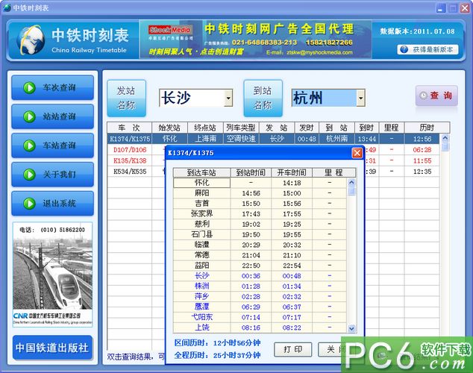Click 开车时间 column header in popup
Screen dimensions: 473x373
coord(292,172)
